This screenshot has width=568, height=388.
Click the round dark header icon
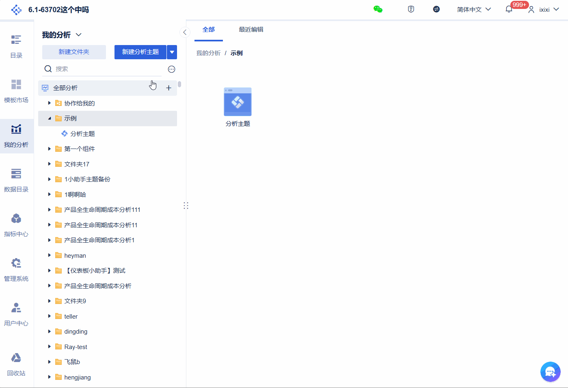(x=436, y=9)
